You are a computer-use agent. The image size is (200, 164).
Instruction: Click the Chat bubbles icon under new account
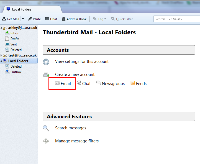point(79,83)
